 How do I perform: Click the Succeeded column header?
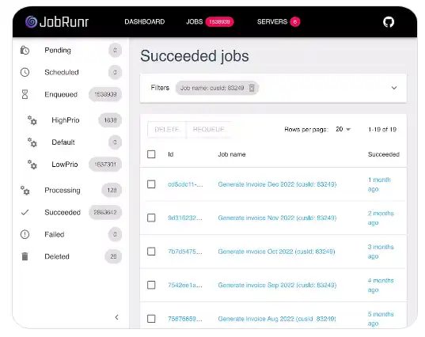click(384, 154)
